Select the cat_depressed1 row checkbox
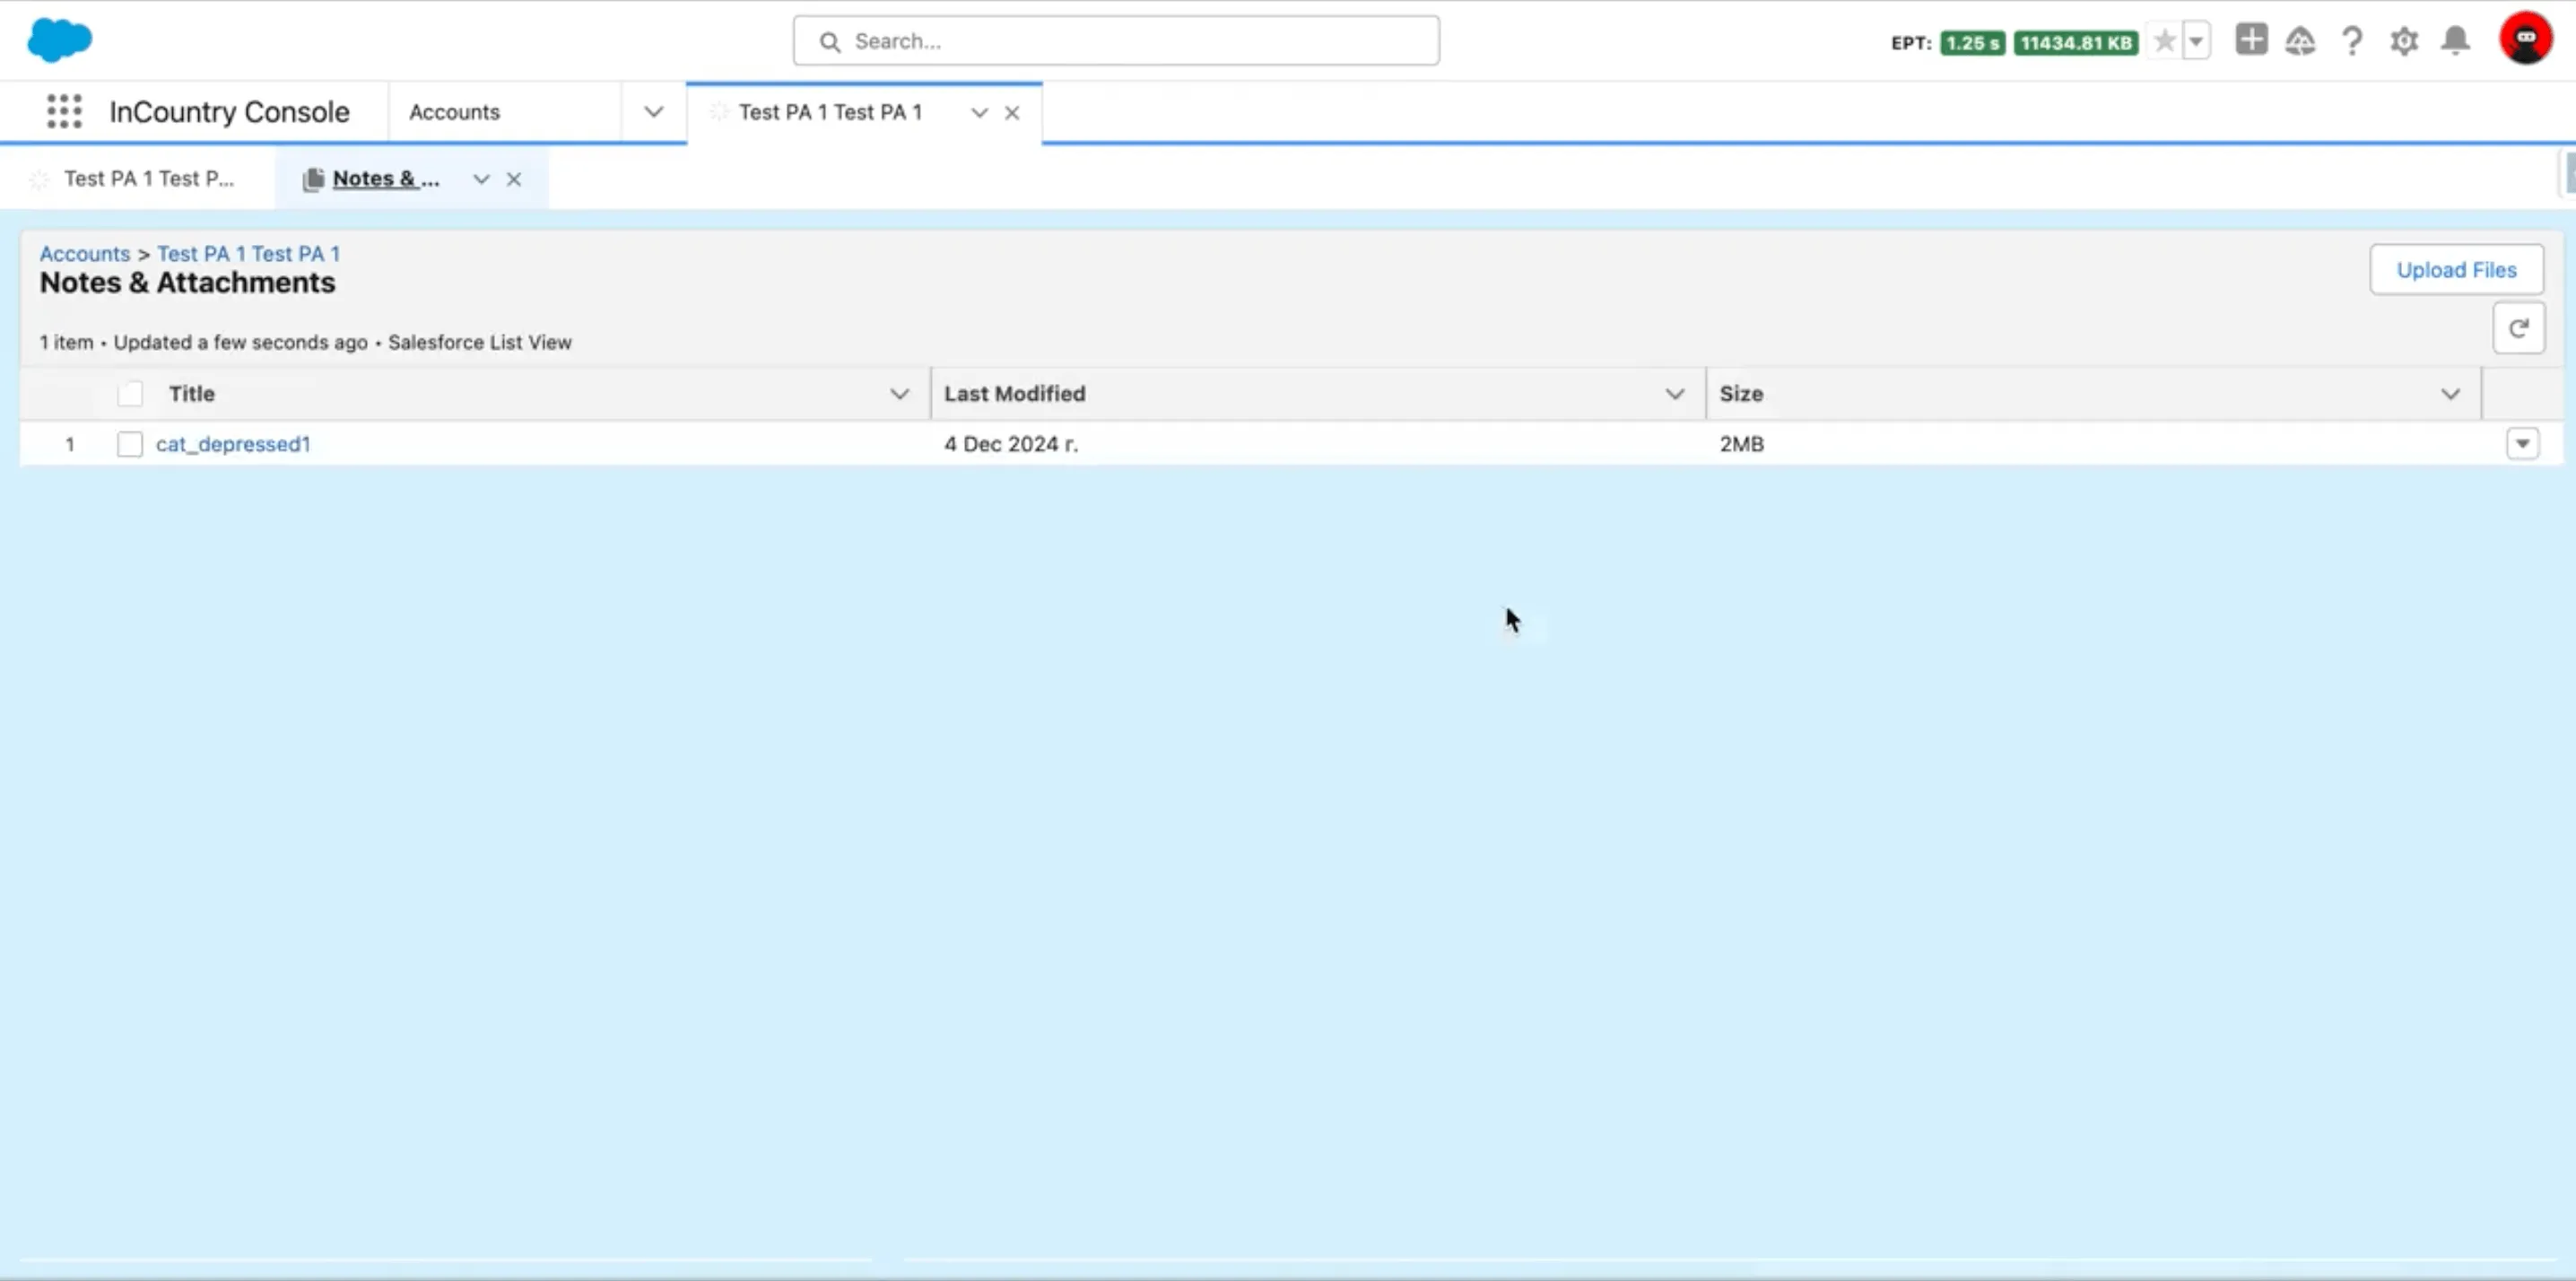 coord(130,444)
